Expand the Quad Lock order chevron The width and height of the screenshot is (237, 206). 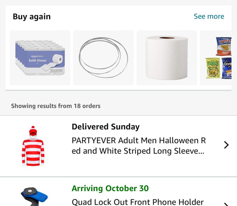click(226, 204)
